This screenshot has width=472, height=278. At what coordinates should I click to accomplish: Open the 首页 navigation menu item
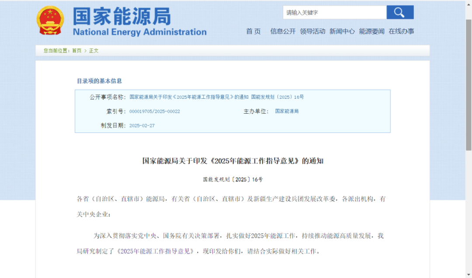coord(253,31)
